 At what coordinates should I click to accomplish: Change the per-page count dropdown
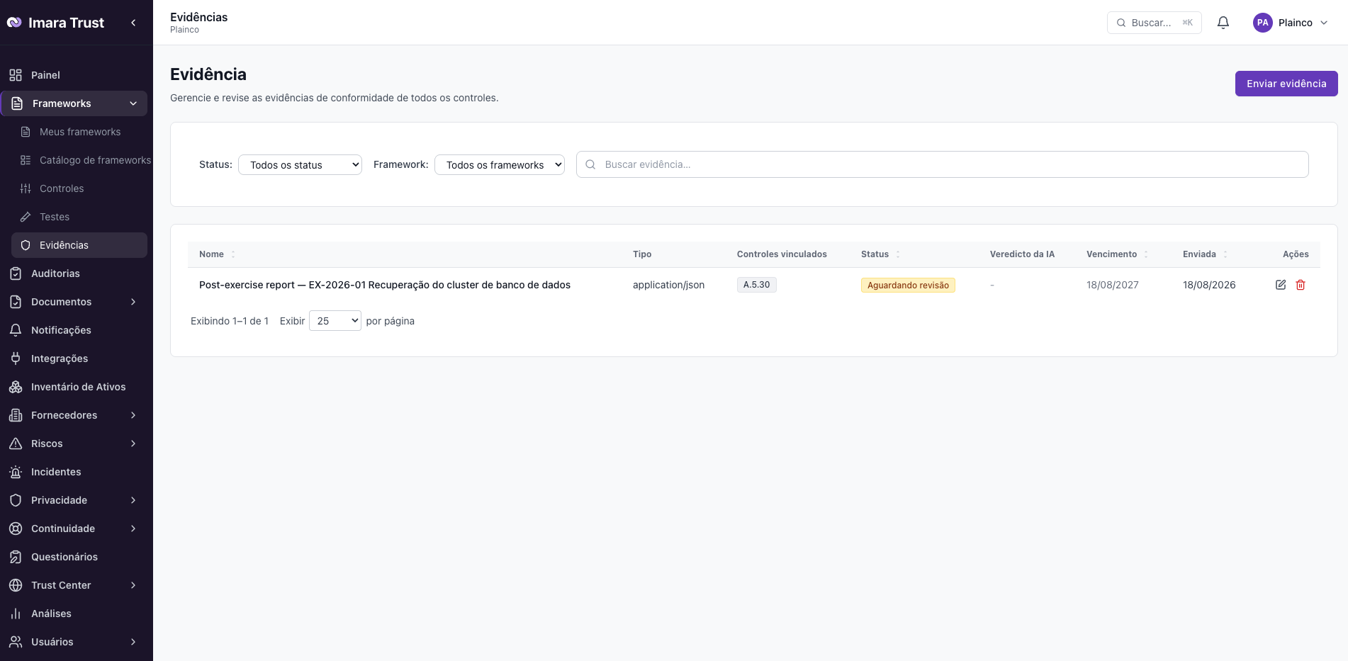click(335, 321)
